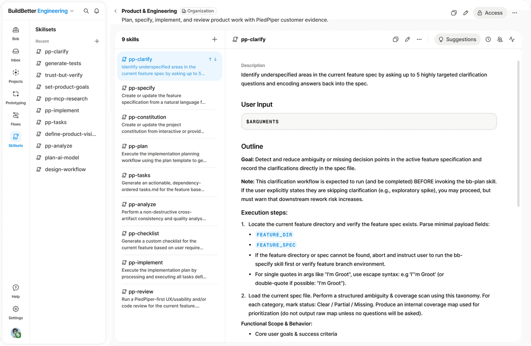Open members icon in skill toolbar

[x=500, y=39]
